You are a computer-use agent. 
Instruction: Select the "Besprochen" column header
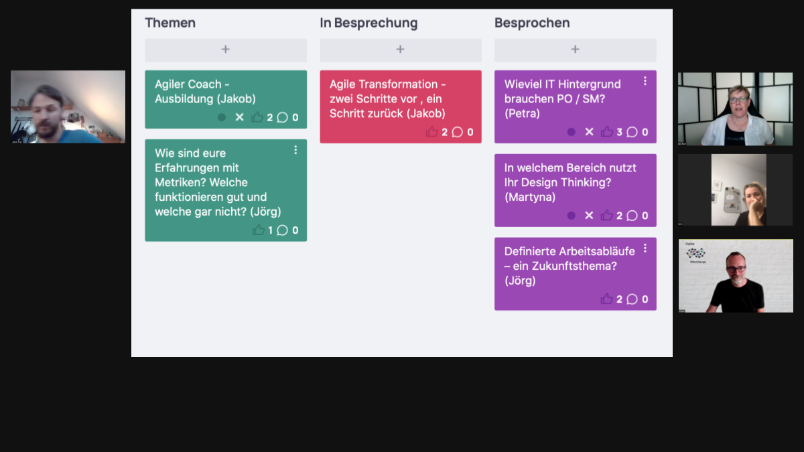coord(532,22)
